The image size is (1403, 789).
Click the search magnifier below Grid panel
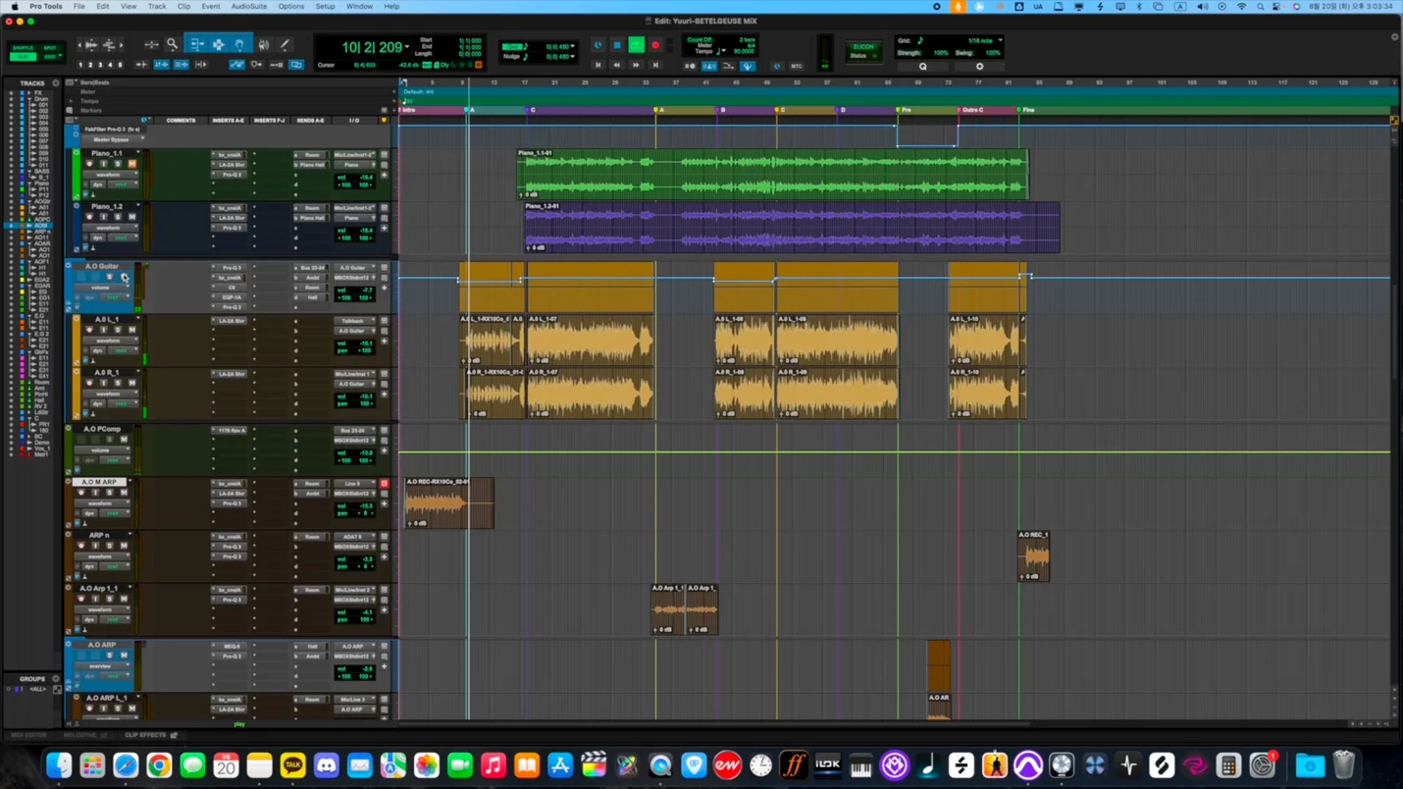pyautogui.click(x=922, y=67)
